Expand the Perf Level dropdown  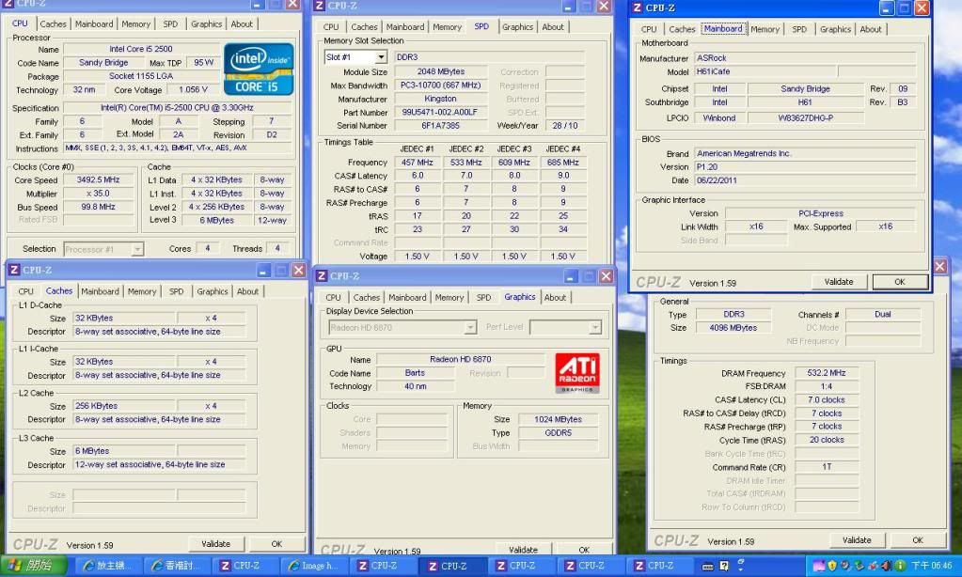point(594,327)
